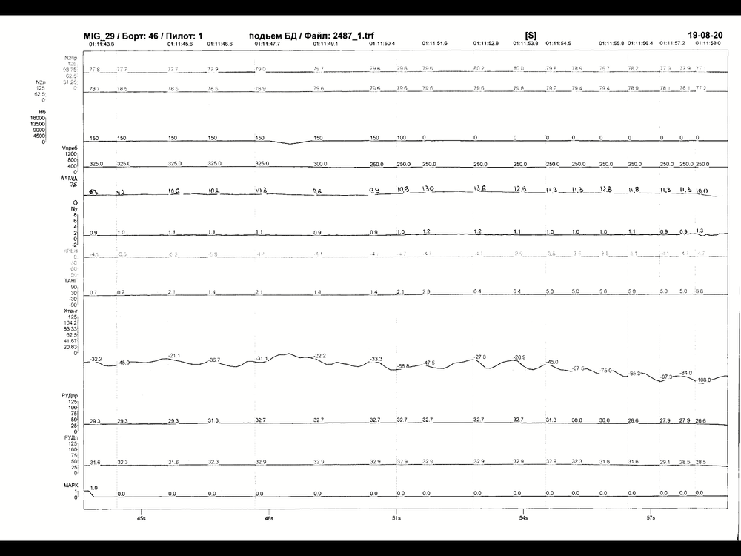741x556 pixels.
Task: Select the 54s time axis marker
Action: pos(523,518)
